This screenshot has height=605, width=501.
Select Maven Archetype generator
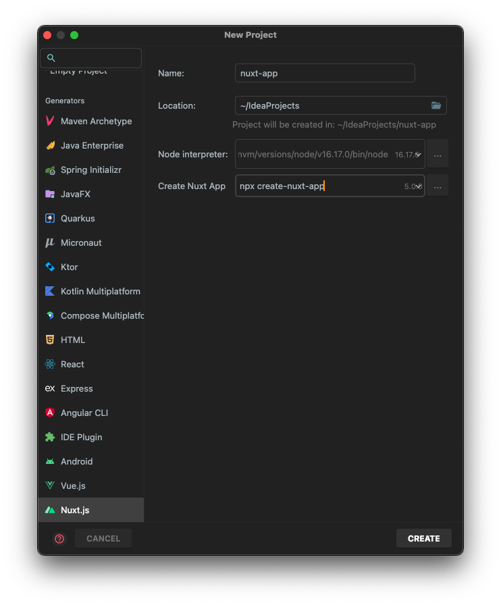coord(91,121)
